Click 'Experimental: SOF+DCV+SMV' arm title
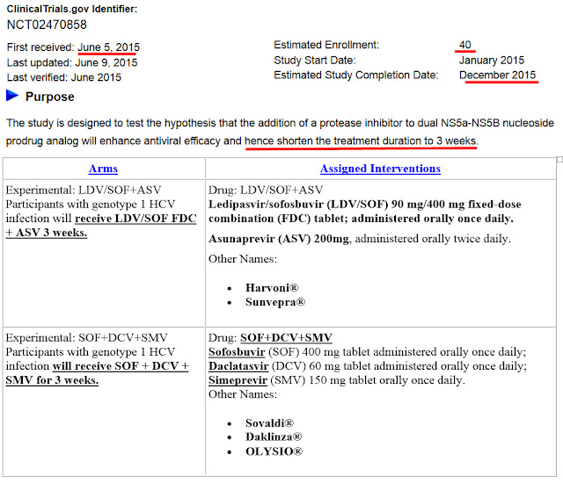Viewport: 563px width, 483px height. pos(86,337)
